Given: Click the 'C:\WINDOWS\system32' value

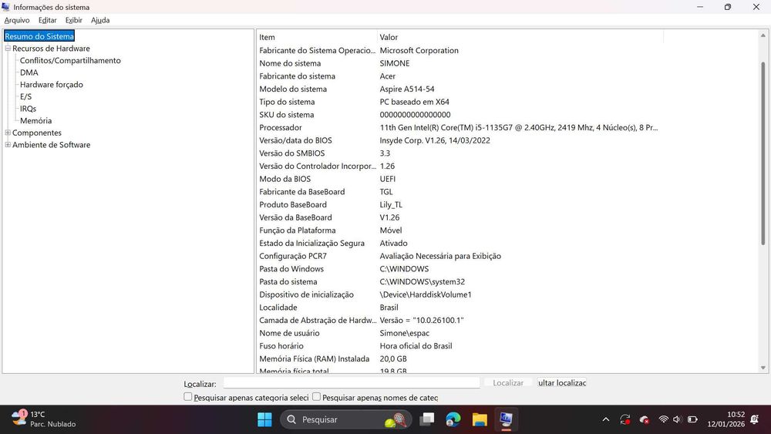Looking at the screenshot, I should (x=423, y=281).
